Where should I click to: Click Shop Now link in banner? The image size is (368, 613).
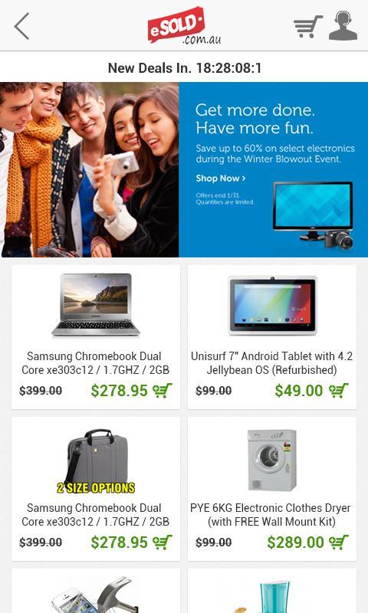click(x=221, y=179)
